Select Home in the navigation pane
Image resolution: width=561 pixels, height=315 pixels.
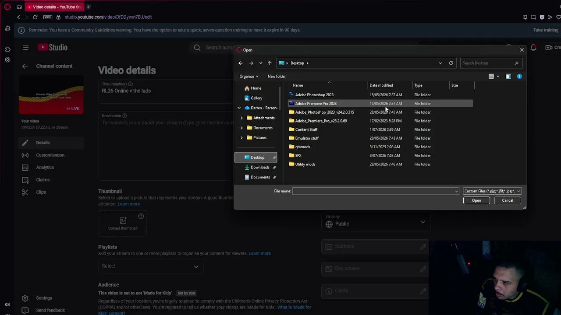coord(256,88)
